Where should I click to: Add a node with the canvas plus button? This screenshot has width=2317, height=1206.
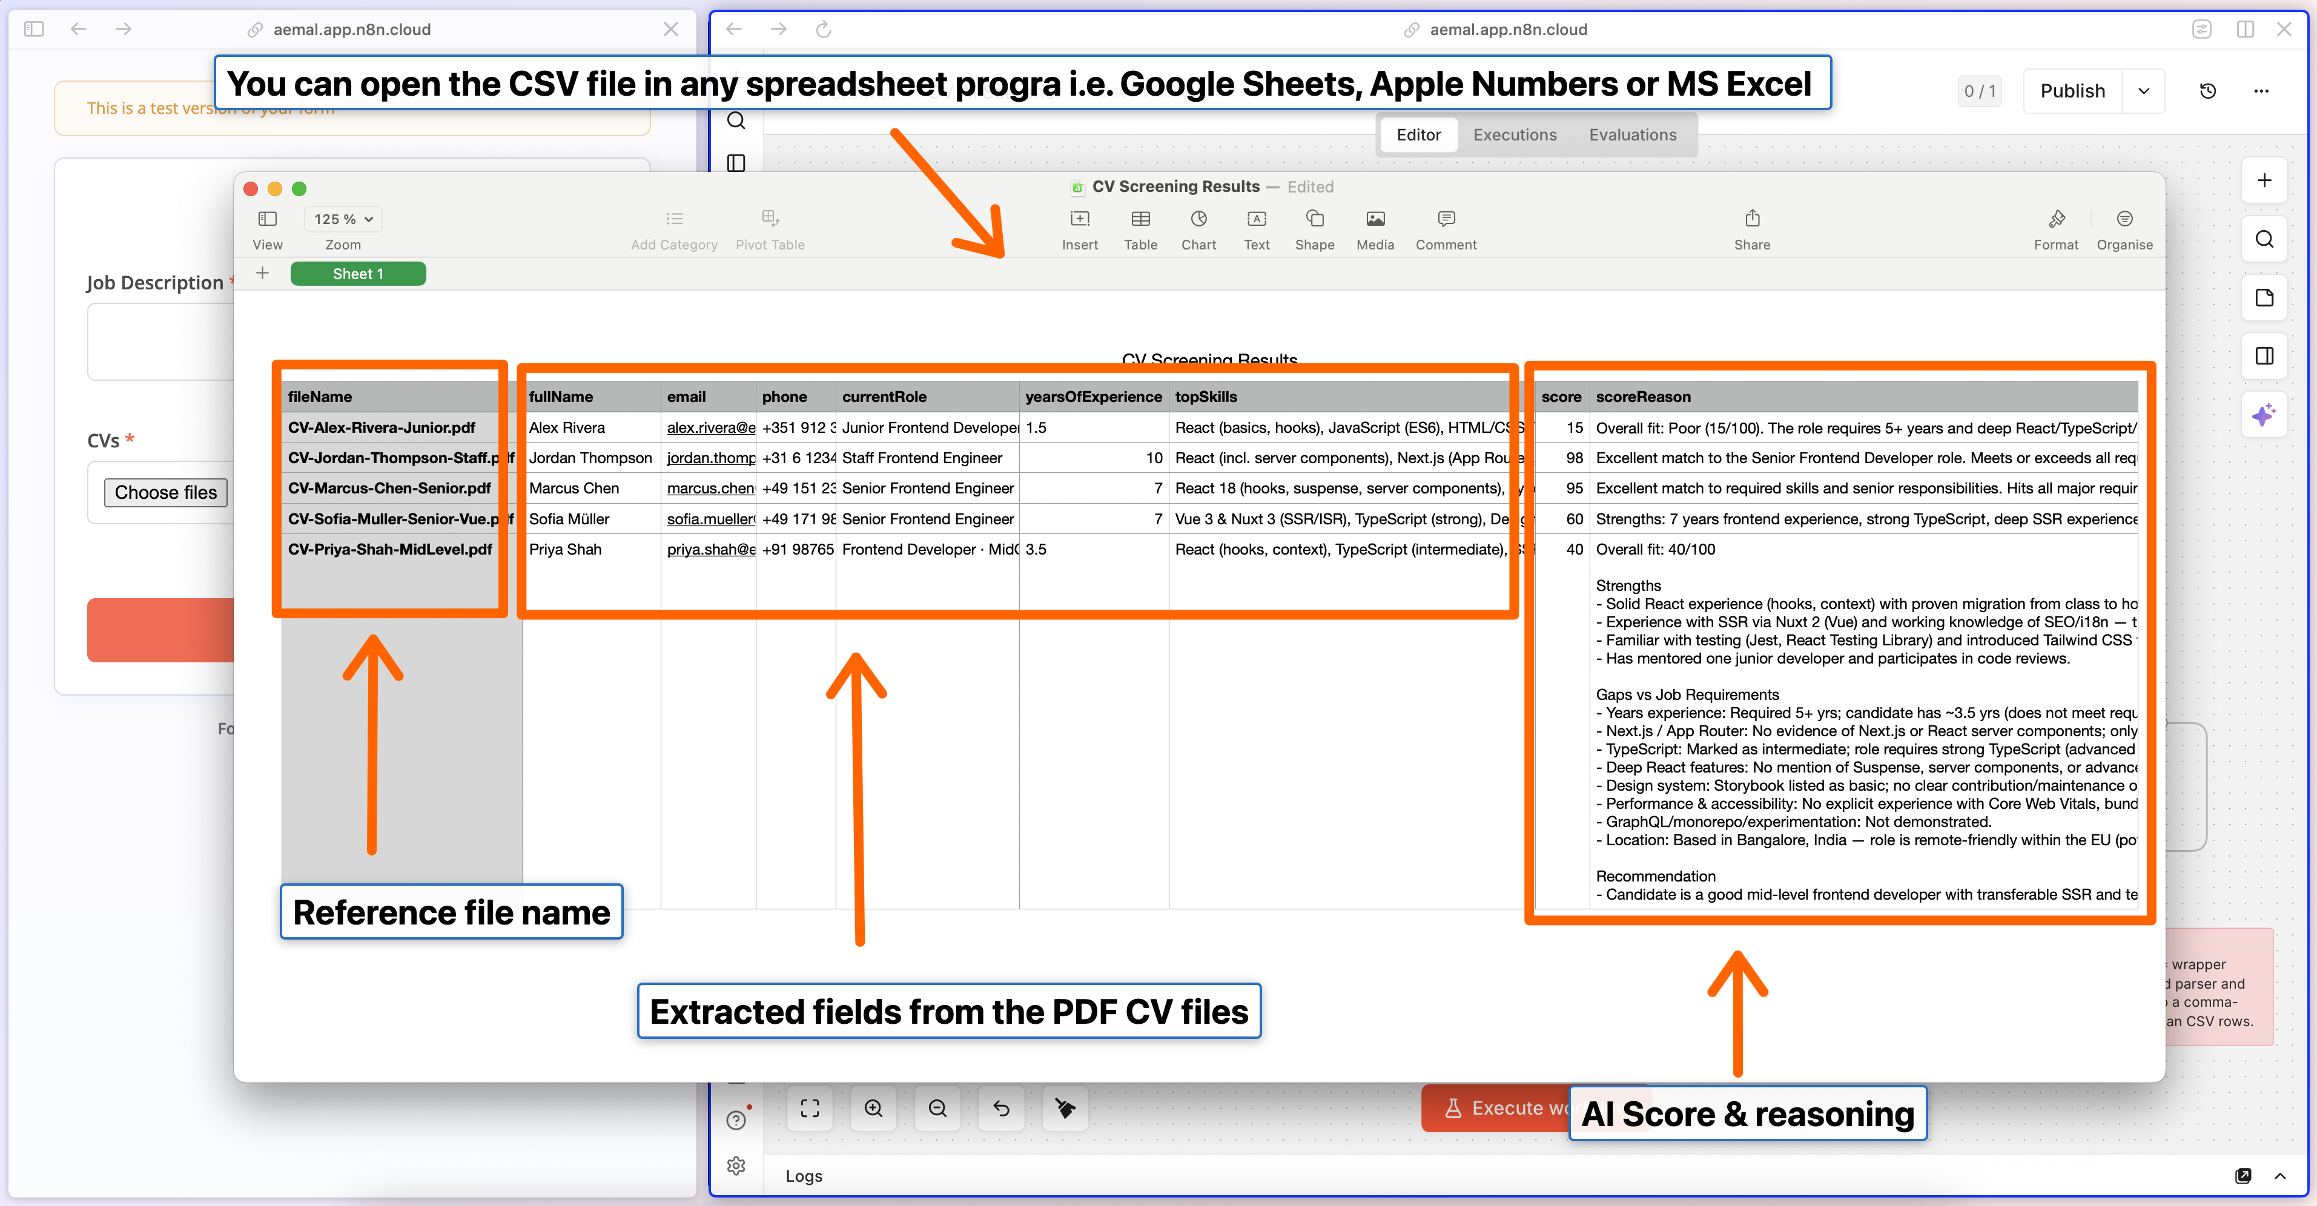pyautogui.click(x=2264, y=180)
